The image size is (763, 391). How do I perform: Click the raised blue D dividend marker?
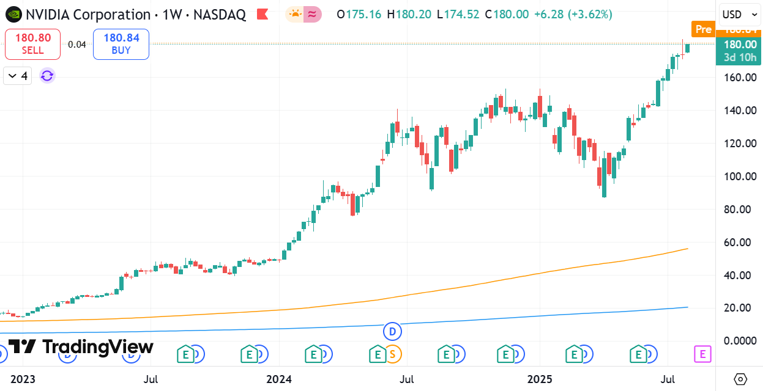click(392, 332)
